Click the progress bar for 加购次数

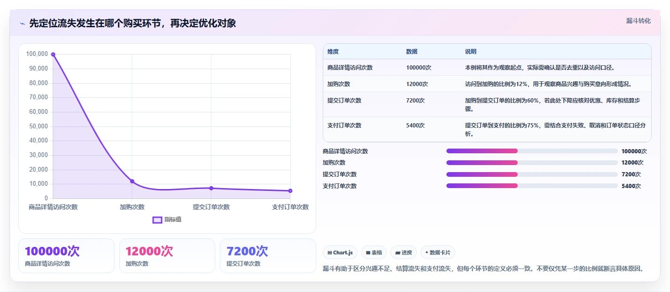click(532, 163)
